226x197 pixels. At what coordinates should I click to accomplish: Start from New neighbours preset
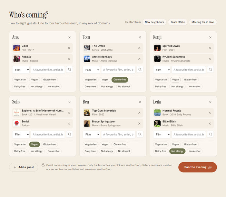154,22
